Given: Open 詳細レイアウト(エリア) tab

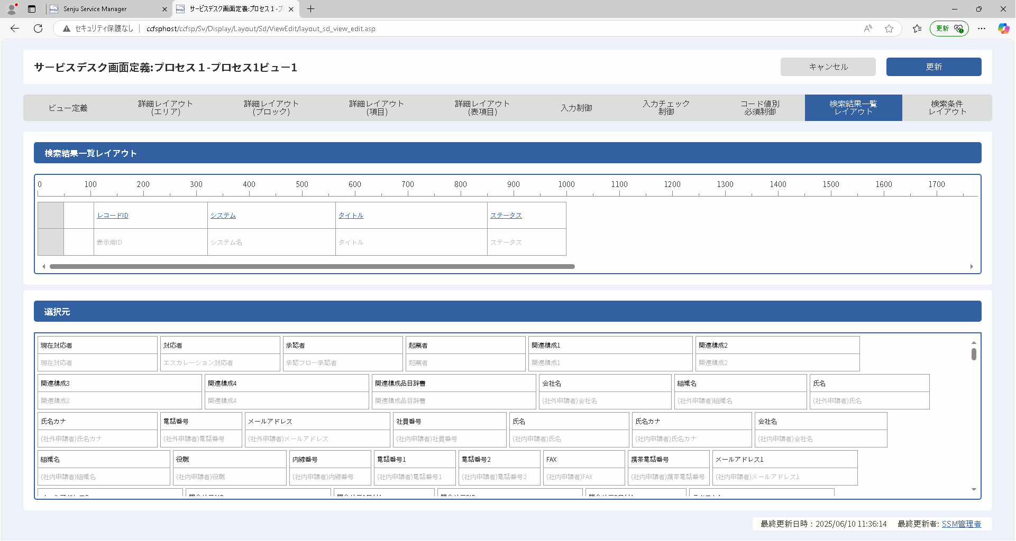Looking at the screenshot, I should pyautogui.click(x=166, y=108).
